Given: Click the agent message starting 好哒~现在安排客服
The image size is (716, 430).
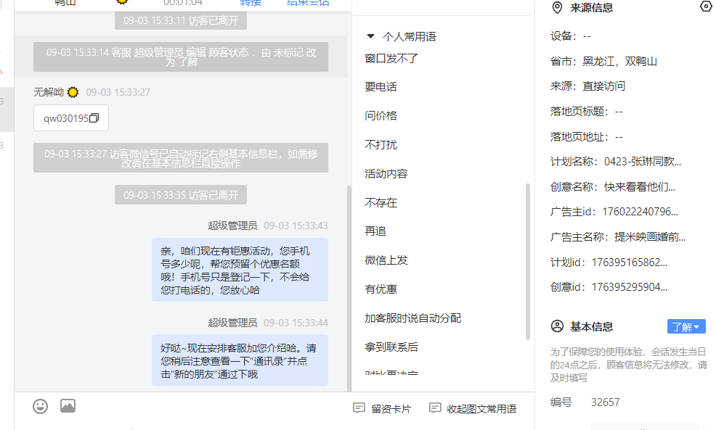Looking at the screenshot, I should [240, 360].
